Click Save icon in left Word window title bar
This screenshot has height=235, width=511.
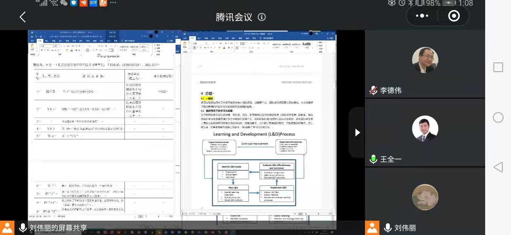pyautogui.click(x=32, y=37)
